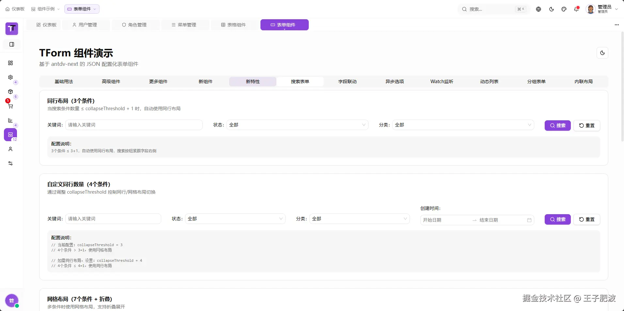Open the dashboard grid icon in the sidebar
Screen dimensions: 624x311
10,63
